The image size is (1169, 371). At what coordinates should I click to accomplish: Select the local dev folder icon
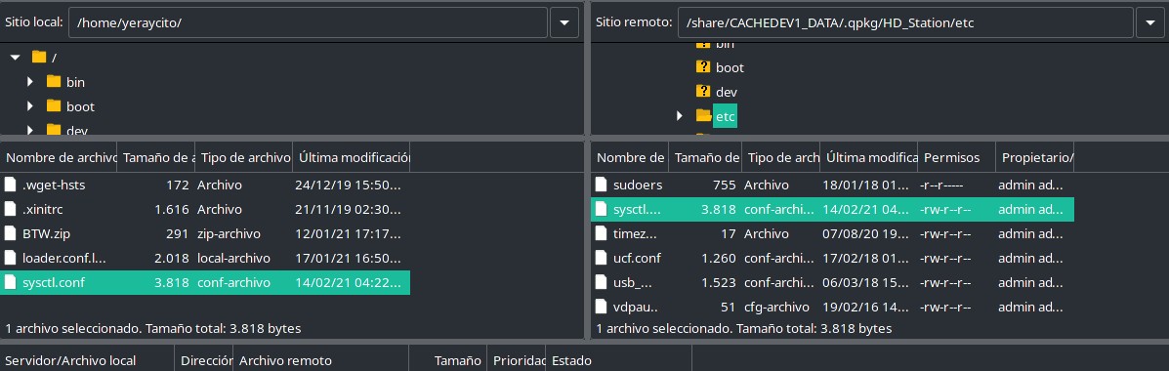tap(54, 130)
